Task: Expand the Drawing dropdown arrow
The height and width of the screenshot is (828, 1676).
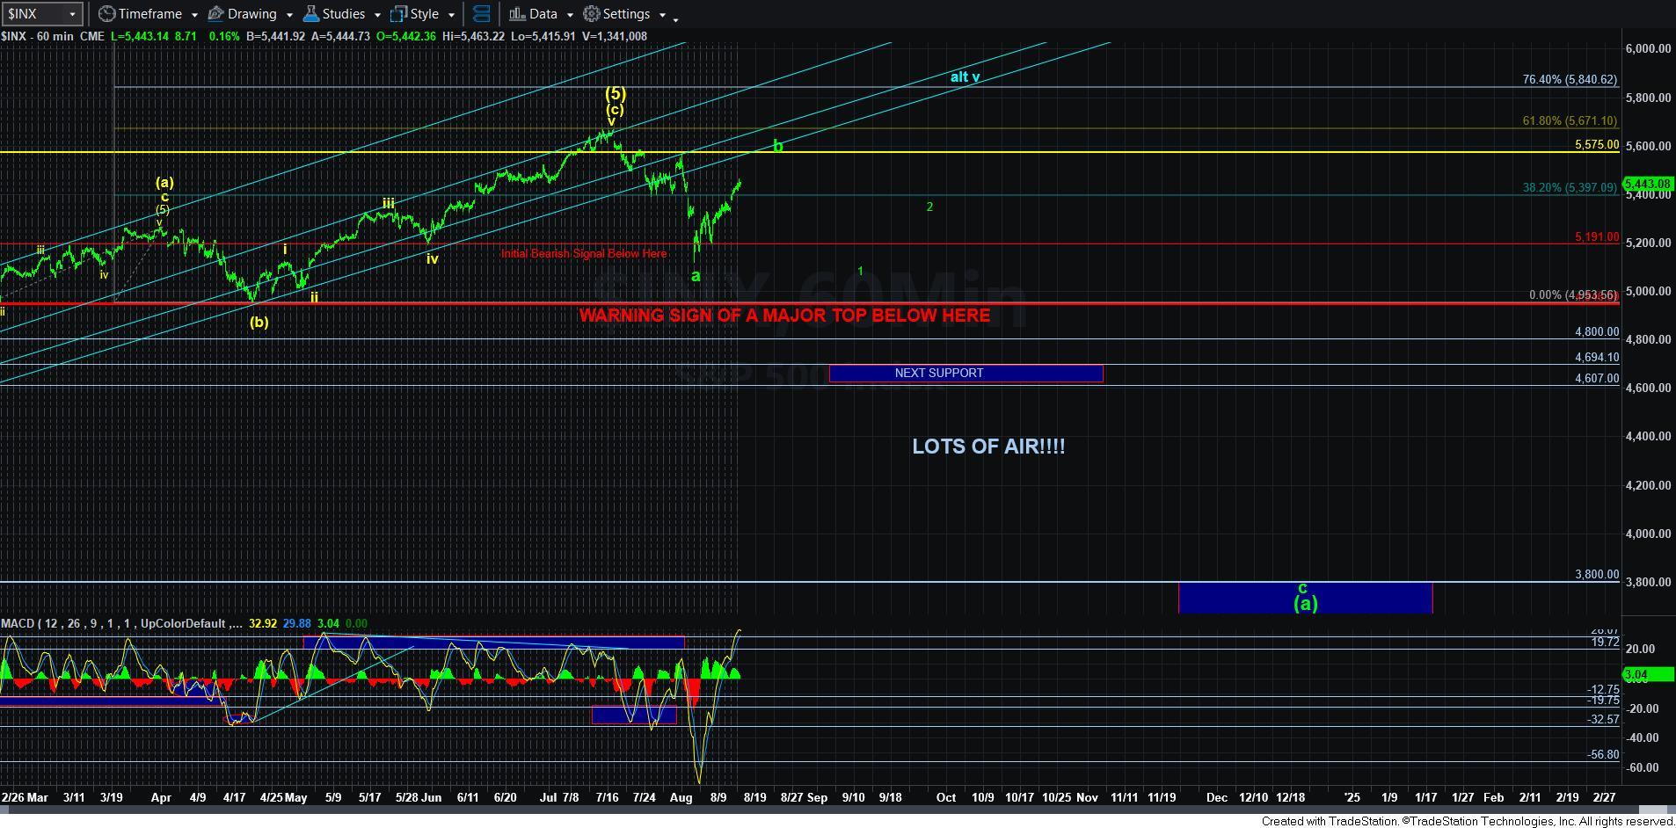Action: (x=289, y=15)
